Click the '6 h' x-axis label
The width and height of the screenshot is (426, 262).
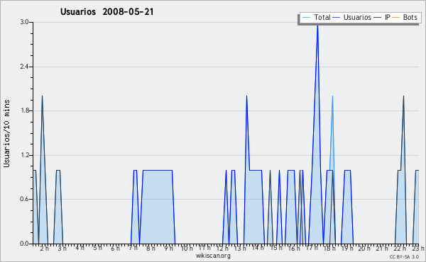(x=115, y=248)
